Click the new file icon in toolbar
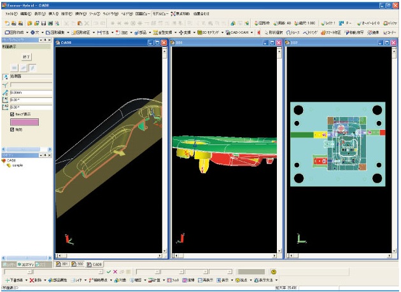Image resolution: width=401 pixels, height=292 pixels. coord(6,22)
